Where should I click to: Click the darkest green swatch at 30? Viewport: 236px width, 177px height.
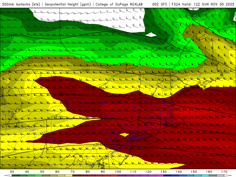(16, 176)
